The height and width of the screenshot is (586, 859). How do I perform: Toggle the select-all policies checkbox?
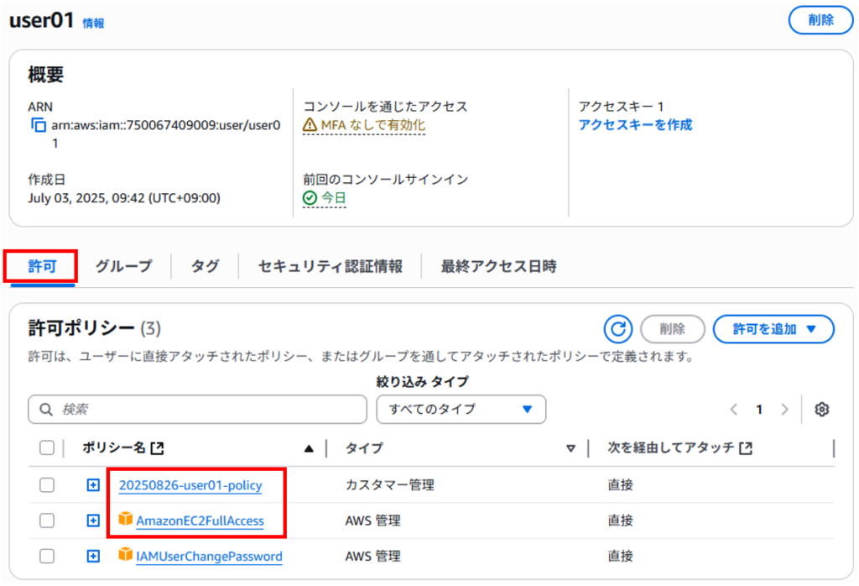click(47, 447)
